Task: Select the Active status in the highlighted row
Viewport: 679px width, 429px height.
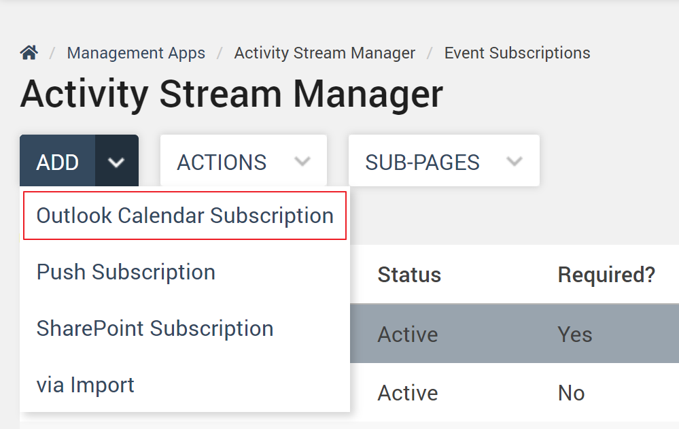Action: [408, 334]
